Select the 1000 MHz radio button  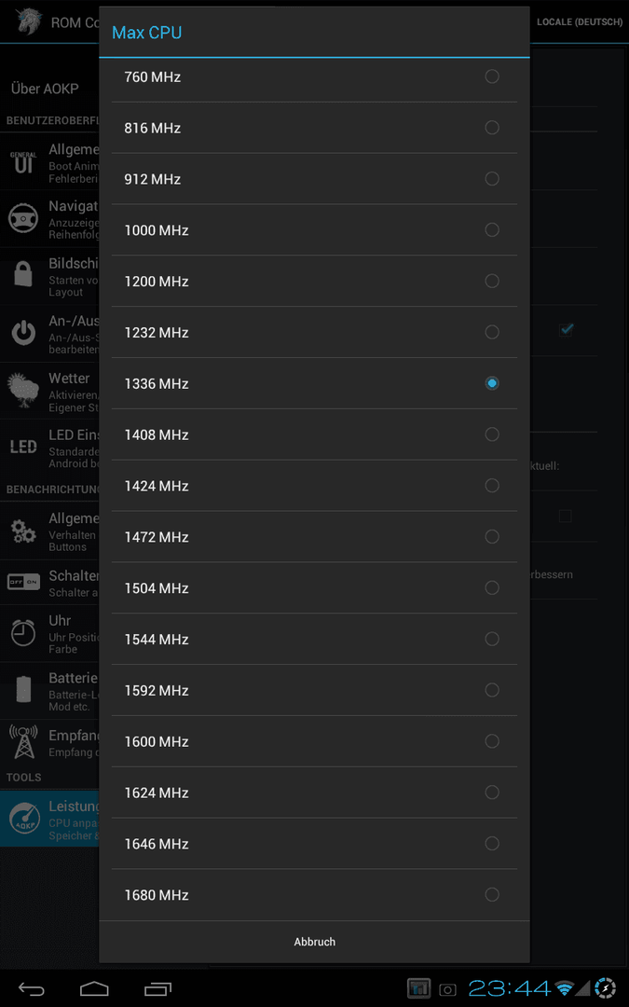(492, 229)
